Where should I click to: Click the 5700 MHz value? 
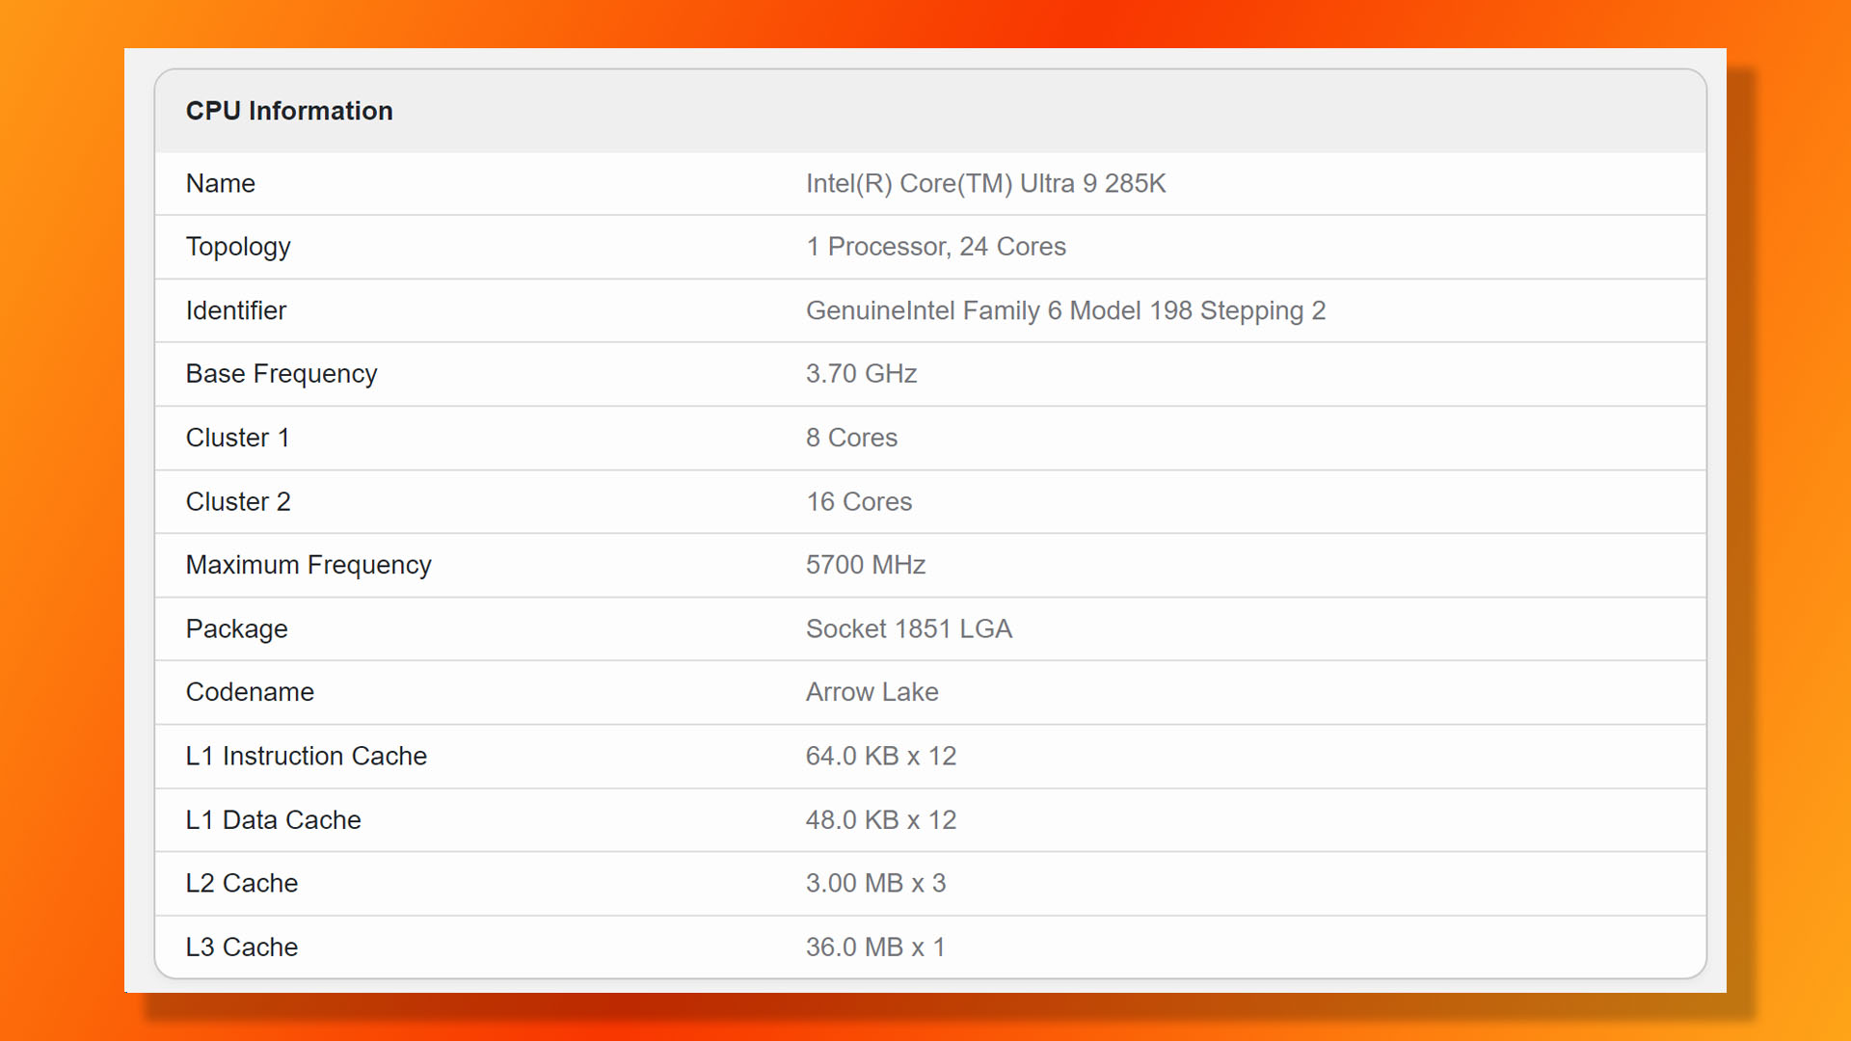click(866, 565)
